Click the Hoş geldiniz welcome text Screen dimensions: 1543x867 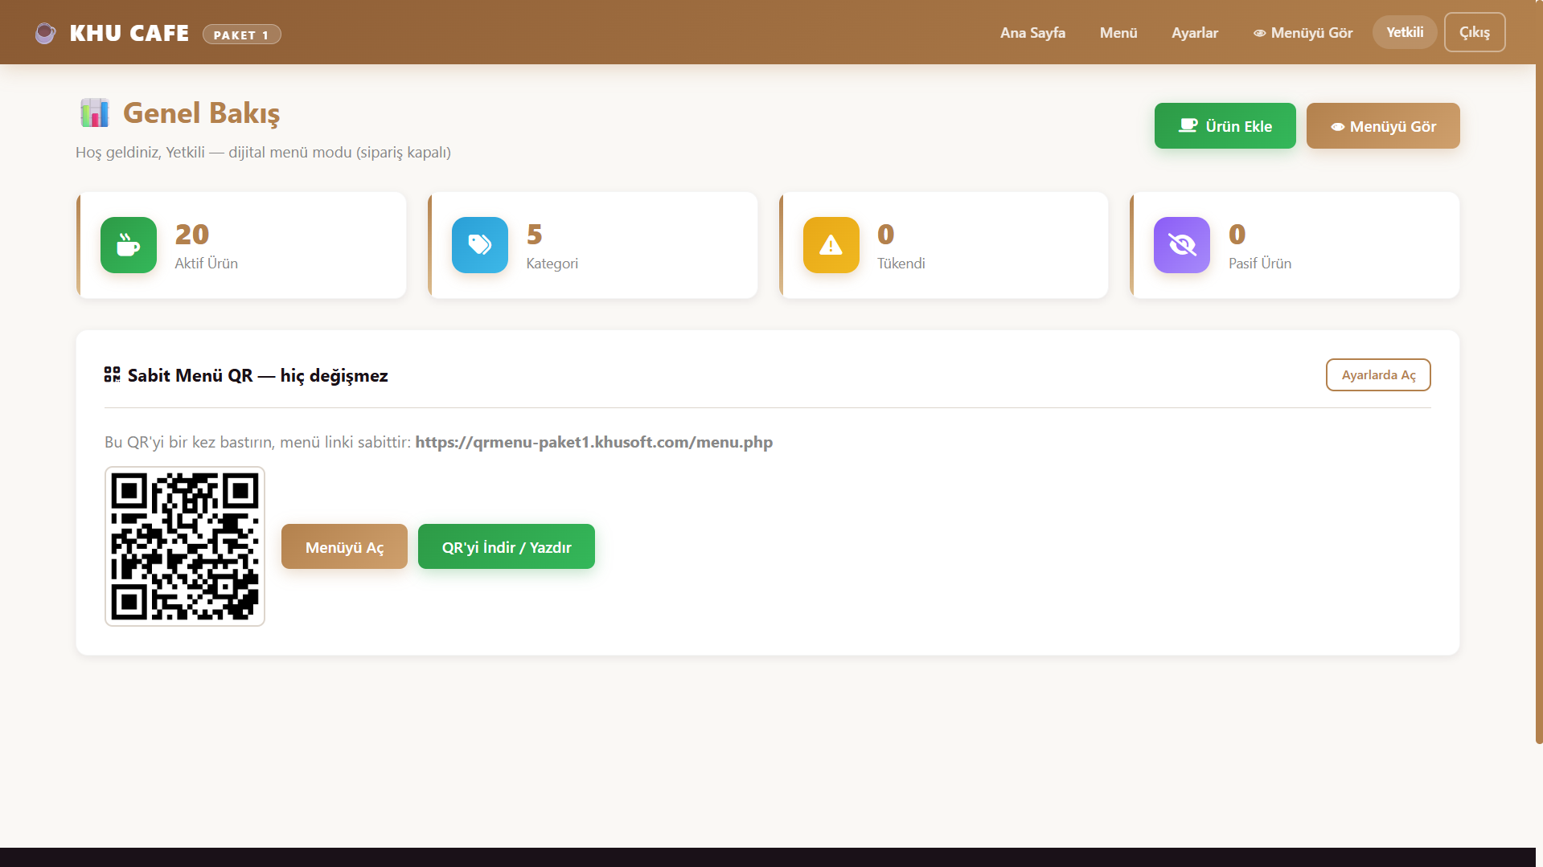[263, 152]
